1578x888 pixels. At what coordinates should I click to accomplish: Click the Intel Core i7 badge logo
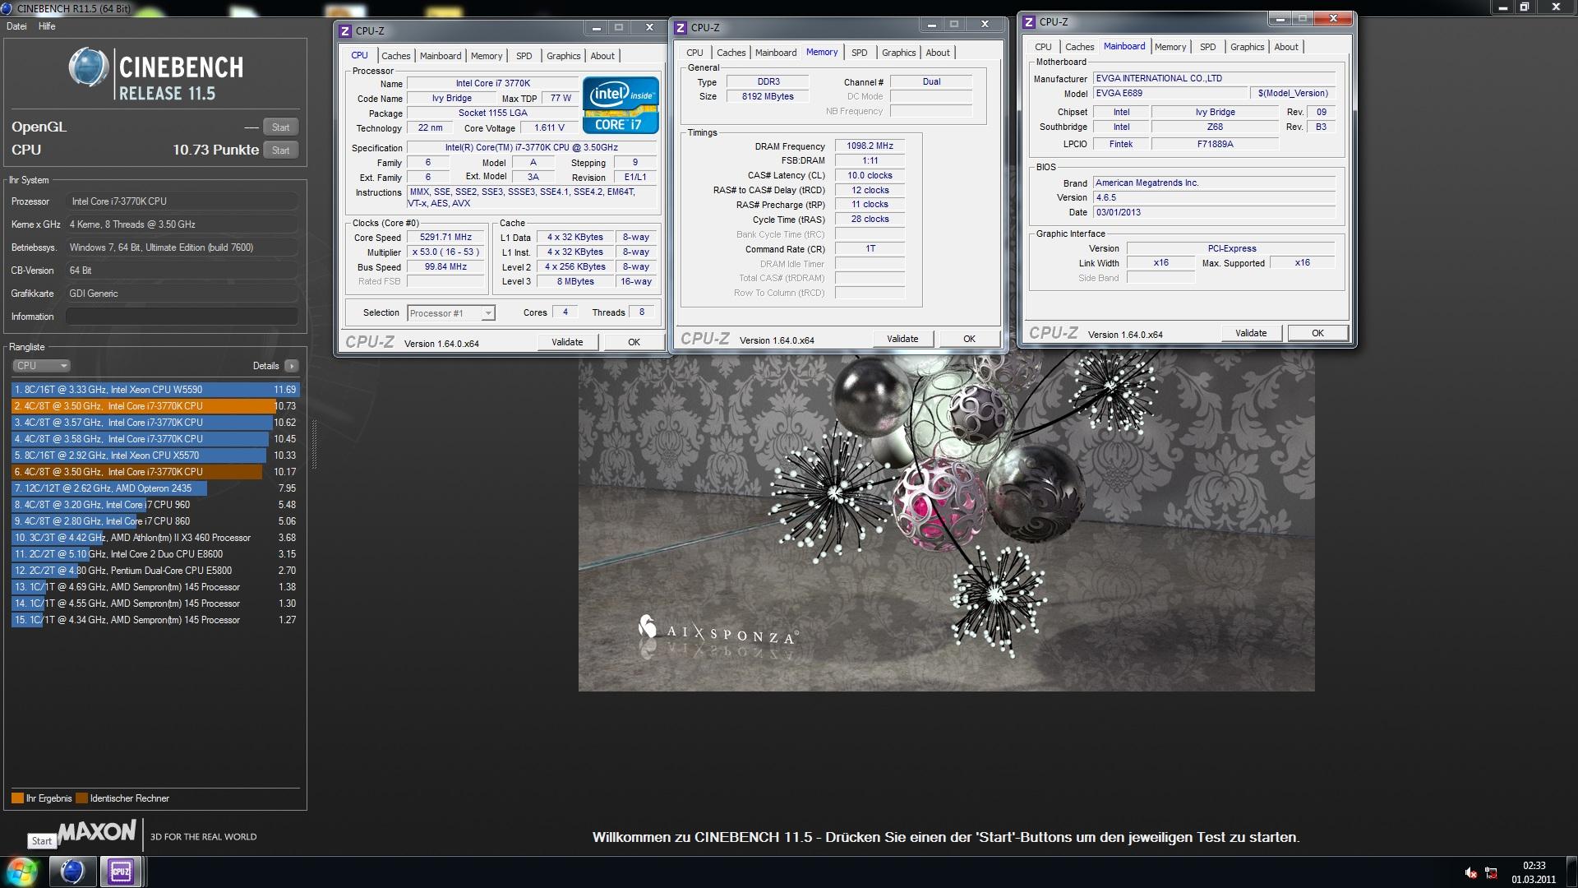621,105
